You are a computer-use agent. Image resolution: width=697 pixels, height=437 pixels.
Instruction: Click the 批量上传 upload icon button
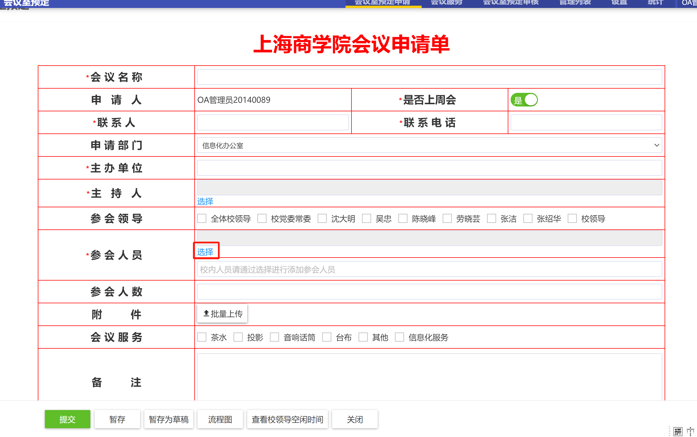[x=222, y=313]
